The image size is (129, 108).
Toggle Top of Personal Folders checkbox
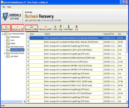point(5,34)
